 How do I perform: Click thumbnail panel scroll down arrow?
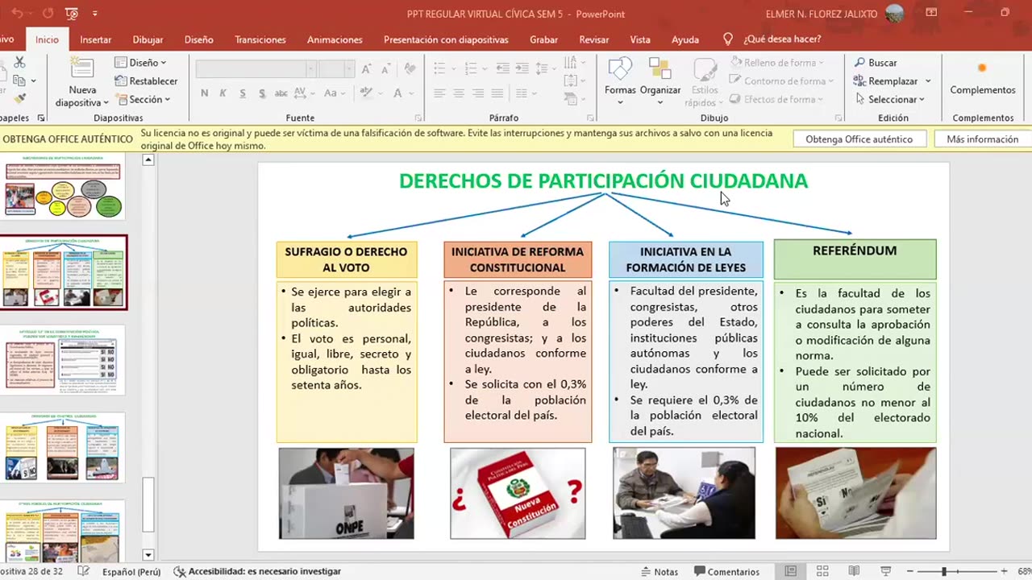coord(148,554)
